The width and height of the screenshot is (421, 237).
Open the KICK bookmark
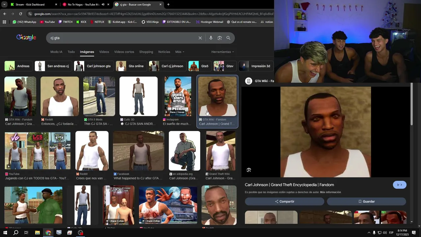pos(81,22)
